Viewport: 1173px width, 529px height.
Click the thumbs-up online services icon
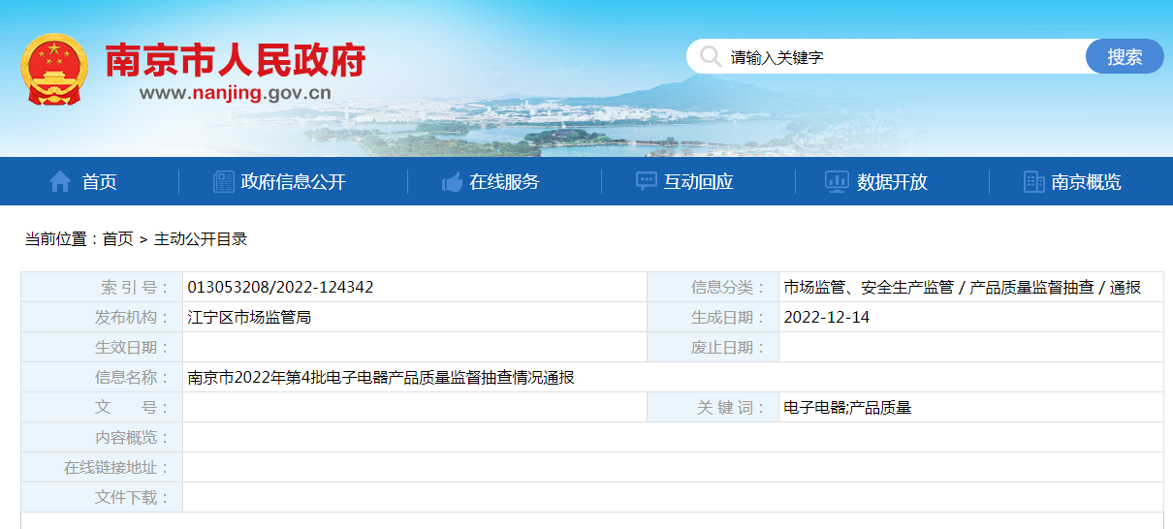click(452, 181)
